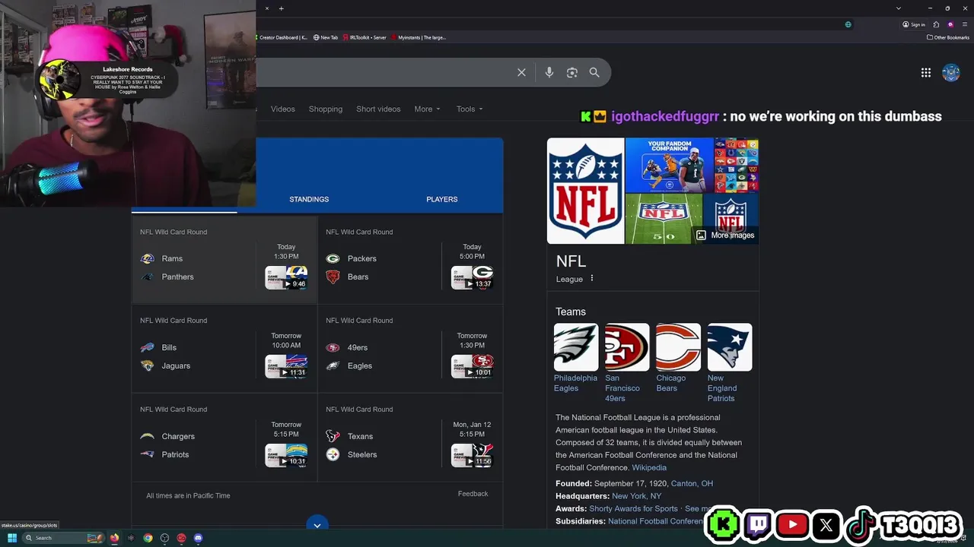Image resolution: width=974 pixels, height=547 pixels.
Task: Play the Texans vs Steelers preview video
Action: click(x=472, y=455)
